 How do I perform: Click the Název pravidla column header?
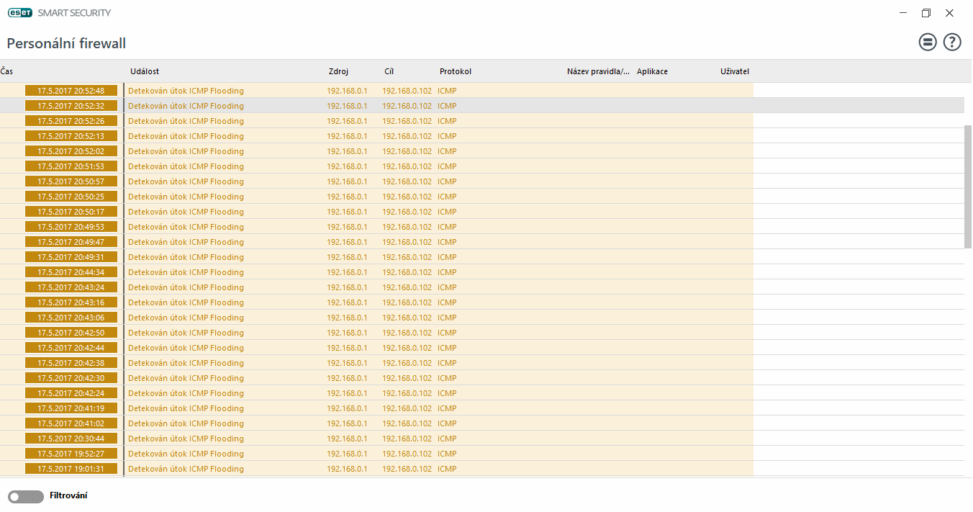tap(598, 71)
